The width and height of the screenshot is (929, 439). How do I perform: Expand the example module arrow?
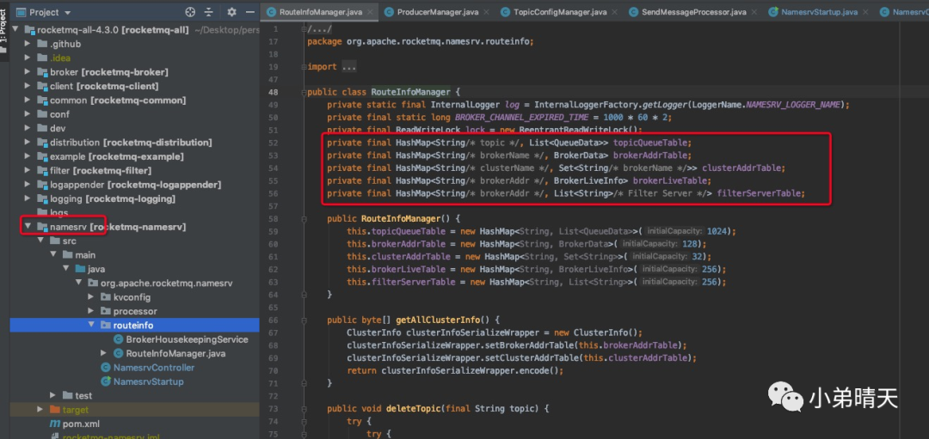(x=28, y=156)
